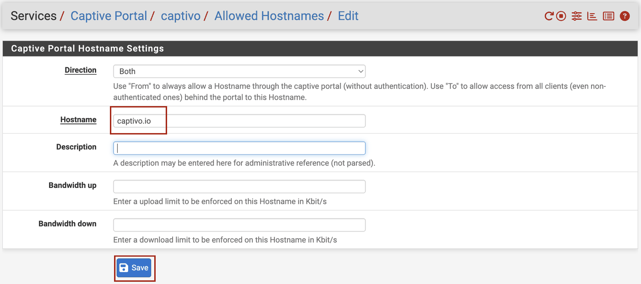This screenshot has width=641, height=284.
Task: Click the Bandwidth down label
Action: coord(67,224)
